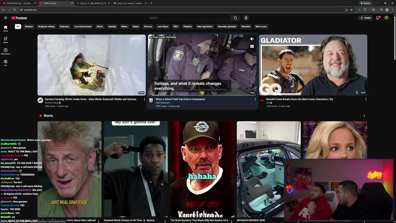Select the All filter chip
This screenshot has height=223, width=396.
point(18,26)
